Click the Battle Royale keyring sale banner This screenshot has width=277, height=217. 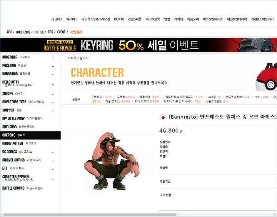coord(138,45)
